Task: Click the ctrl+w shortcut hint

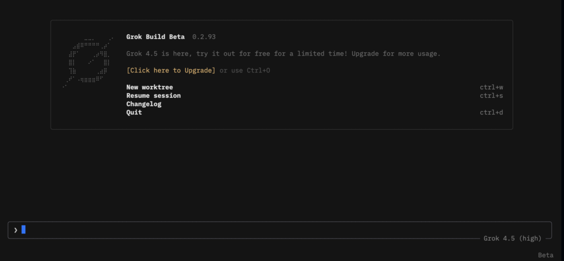Action: point(491,87)
